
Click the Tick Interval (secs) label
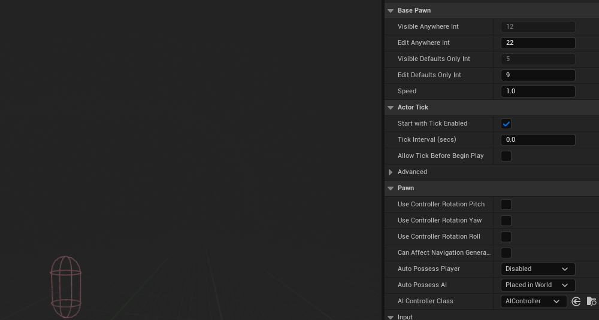[x=426, y=139]
